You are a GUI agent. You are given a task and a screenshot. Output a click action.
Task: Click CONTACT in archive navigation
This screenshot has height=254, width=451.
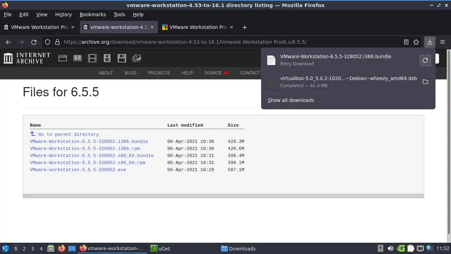250,73
